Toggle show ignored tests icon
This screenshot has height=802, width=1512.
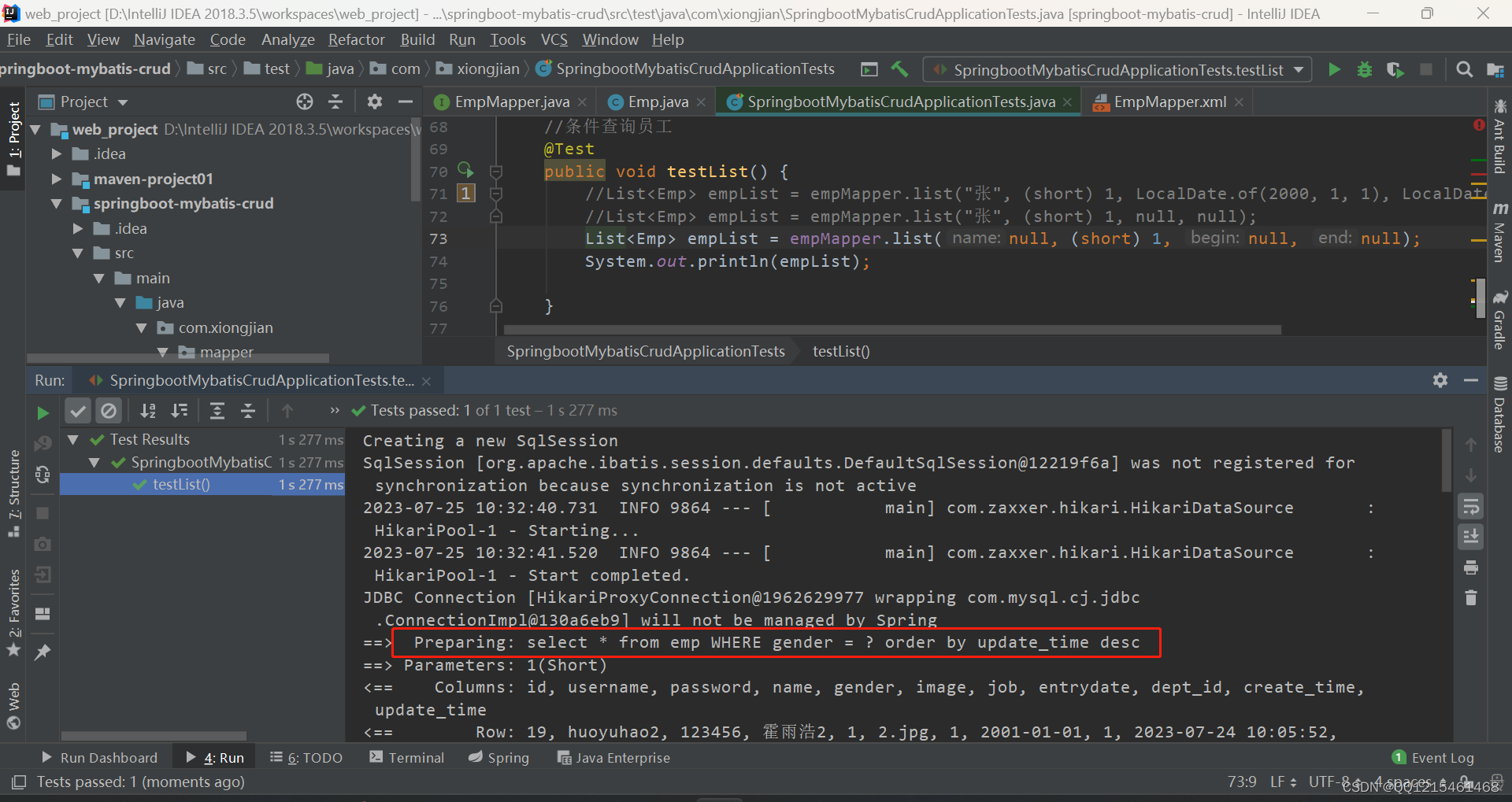109,410
